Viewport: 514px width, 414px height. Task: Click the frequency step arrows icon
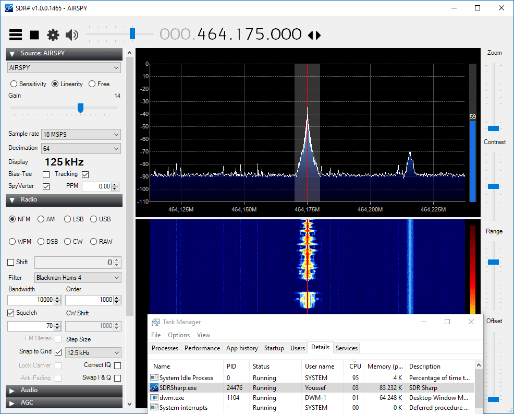(x=314, y=35)
